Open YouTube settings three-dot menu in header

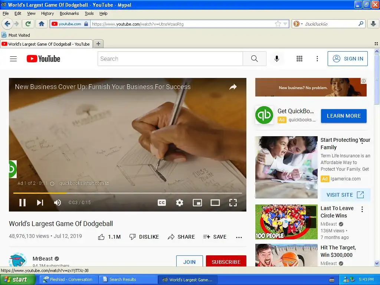(x=317, y=59)
